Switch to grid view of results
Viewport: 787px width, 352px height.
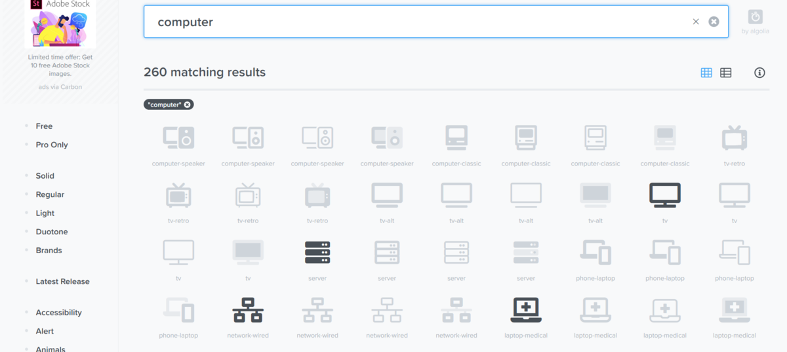706,73
